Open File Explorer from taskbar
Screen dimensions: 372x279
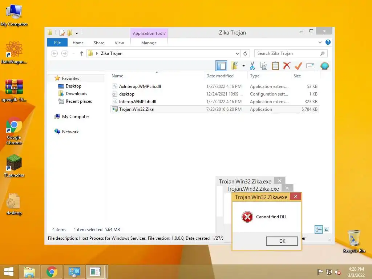tap(29, 272)
